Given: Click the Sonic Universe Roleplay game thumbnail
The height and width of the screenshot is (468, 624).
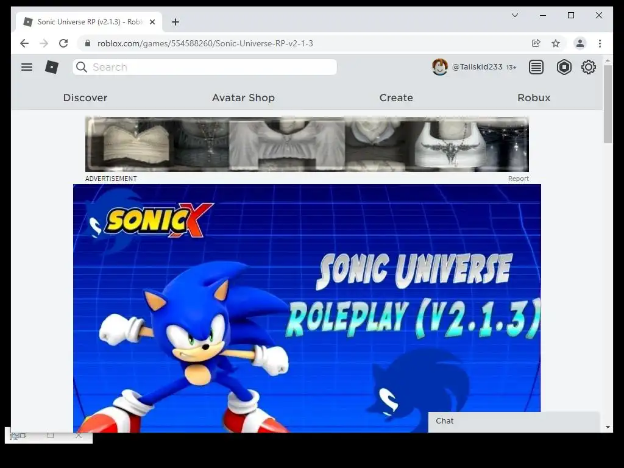Looking at the screenshot, I should [x=307, y=308].
